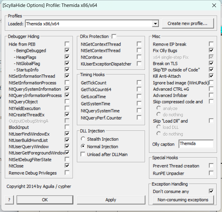
Task: Enable Remove EP break checkbox
Action: (x=211, y=44)
